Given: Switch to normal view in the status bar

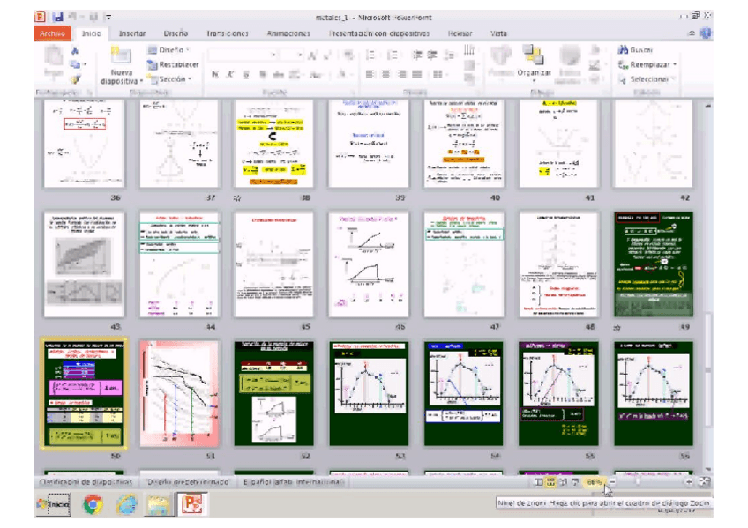Looking at the screenshot, I should tap(539, 482).
